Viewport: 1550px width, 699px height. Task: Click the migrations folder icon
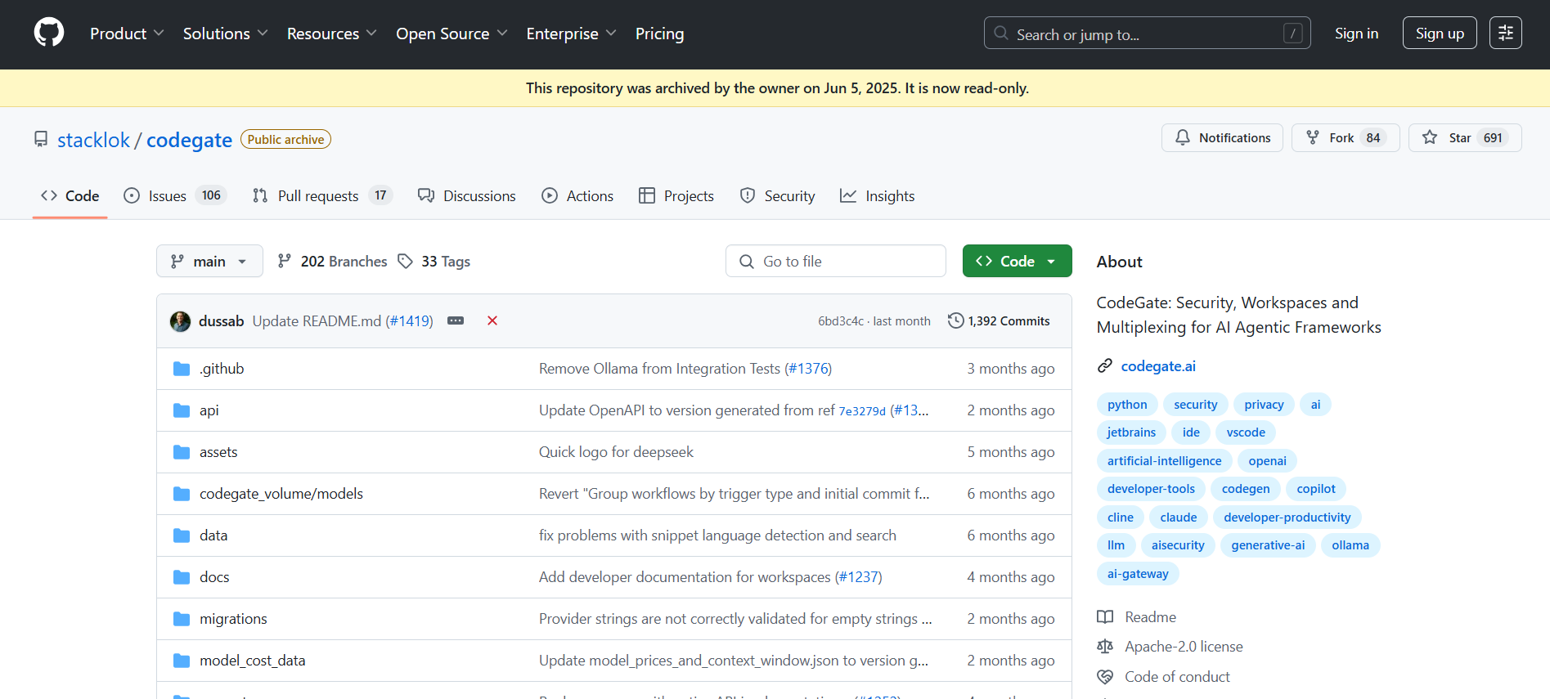click(x=182, y=619)
